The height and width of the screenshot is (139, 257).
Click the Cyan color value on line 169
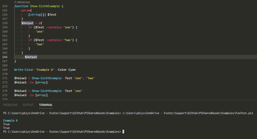coord(72,70)
